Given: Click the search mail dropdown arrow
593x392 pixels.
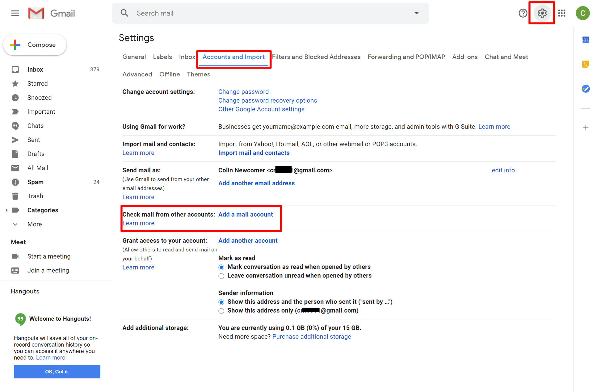Looking at the screenshot, I should click(416, 13).
